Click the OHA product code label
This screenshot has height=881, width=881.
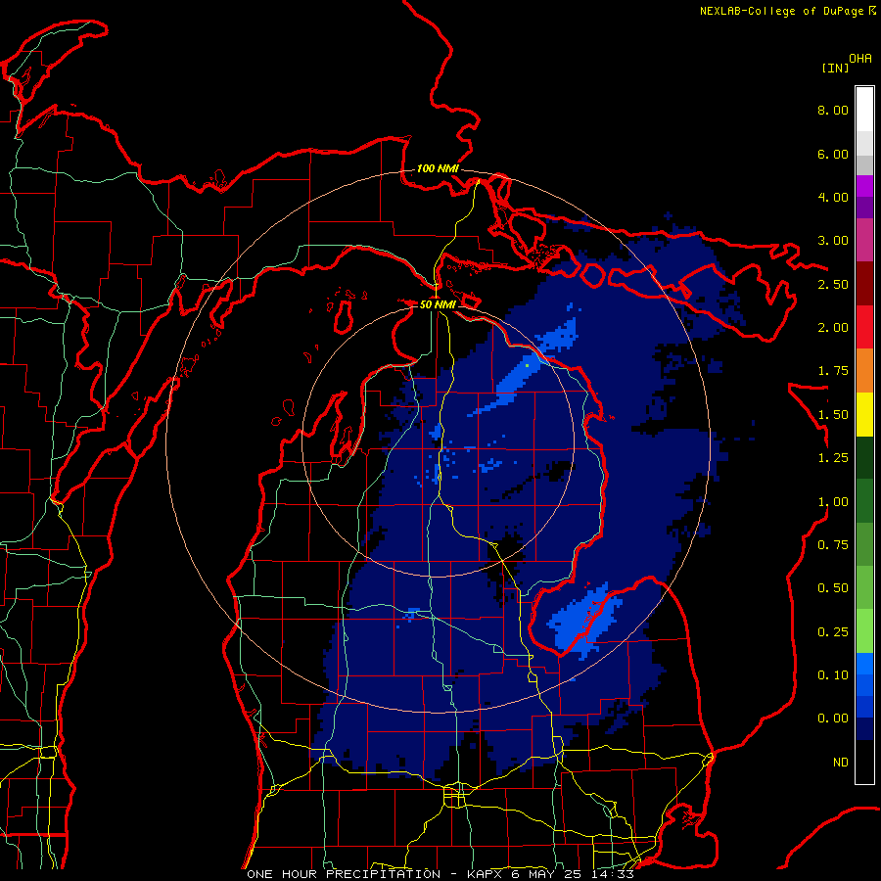(860, 59)
